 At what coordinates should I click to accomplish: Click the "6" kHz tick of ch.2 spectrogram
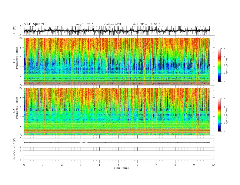click(x=21, y=107)
